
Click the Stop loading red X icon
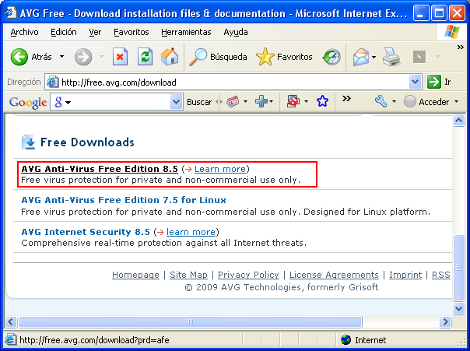click(120, 57)
